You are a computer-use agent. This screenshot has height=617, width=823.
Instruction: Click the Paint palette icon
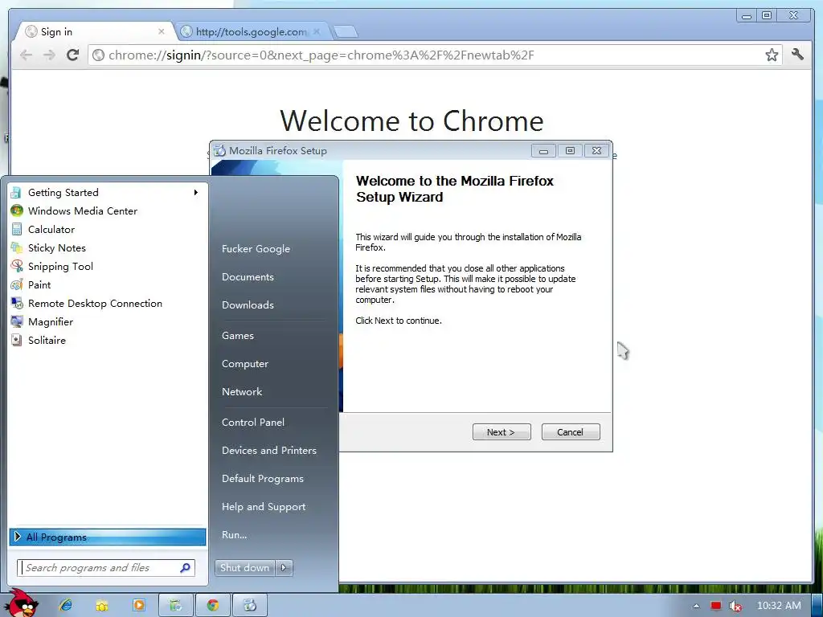point(17,285)
